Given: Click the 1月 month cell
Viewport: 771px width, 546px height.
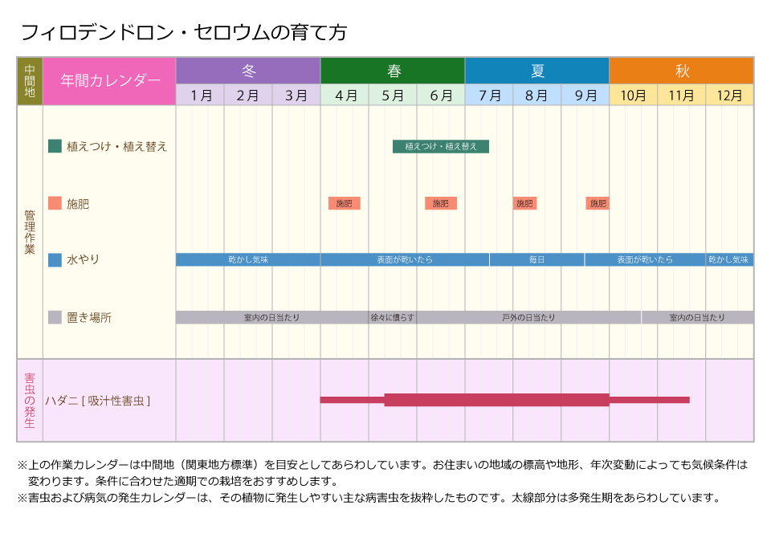Looking at the screenshot, I should [x=200, y=96].
